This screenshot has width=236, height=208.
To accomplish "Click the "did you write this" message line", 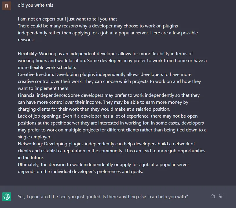I will pos(35,5).
